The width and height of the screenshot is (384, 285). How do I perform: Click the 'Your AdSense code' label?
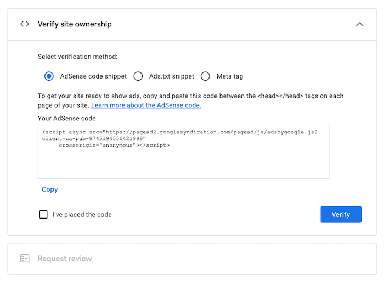(67, 118)
